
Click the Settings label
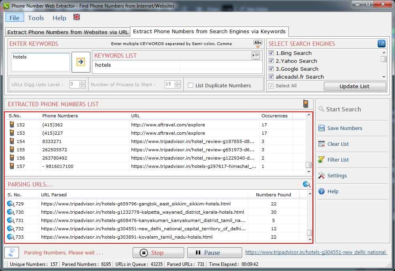pyautogui.click(x=337, y=175)
